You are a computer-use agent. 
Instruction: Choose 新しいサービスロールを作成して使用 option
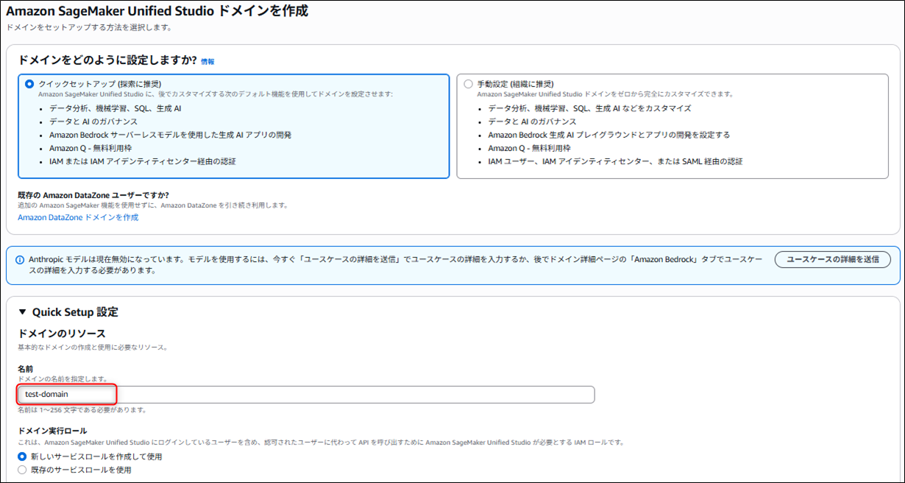click(x=22, y=456)
